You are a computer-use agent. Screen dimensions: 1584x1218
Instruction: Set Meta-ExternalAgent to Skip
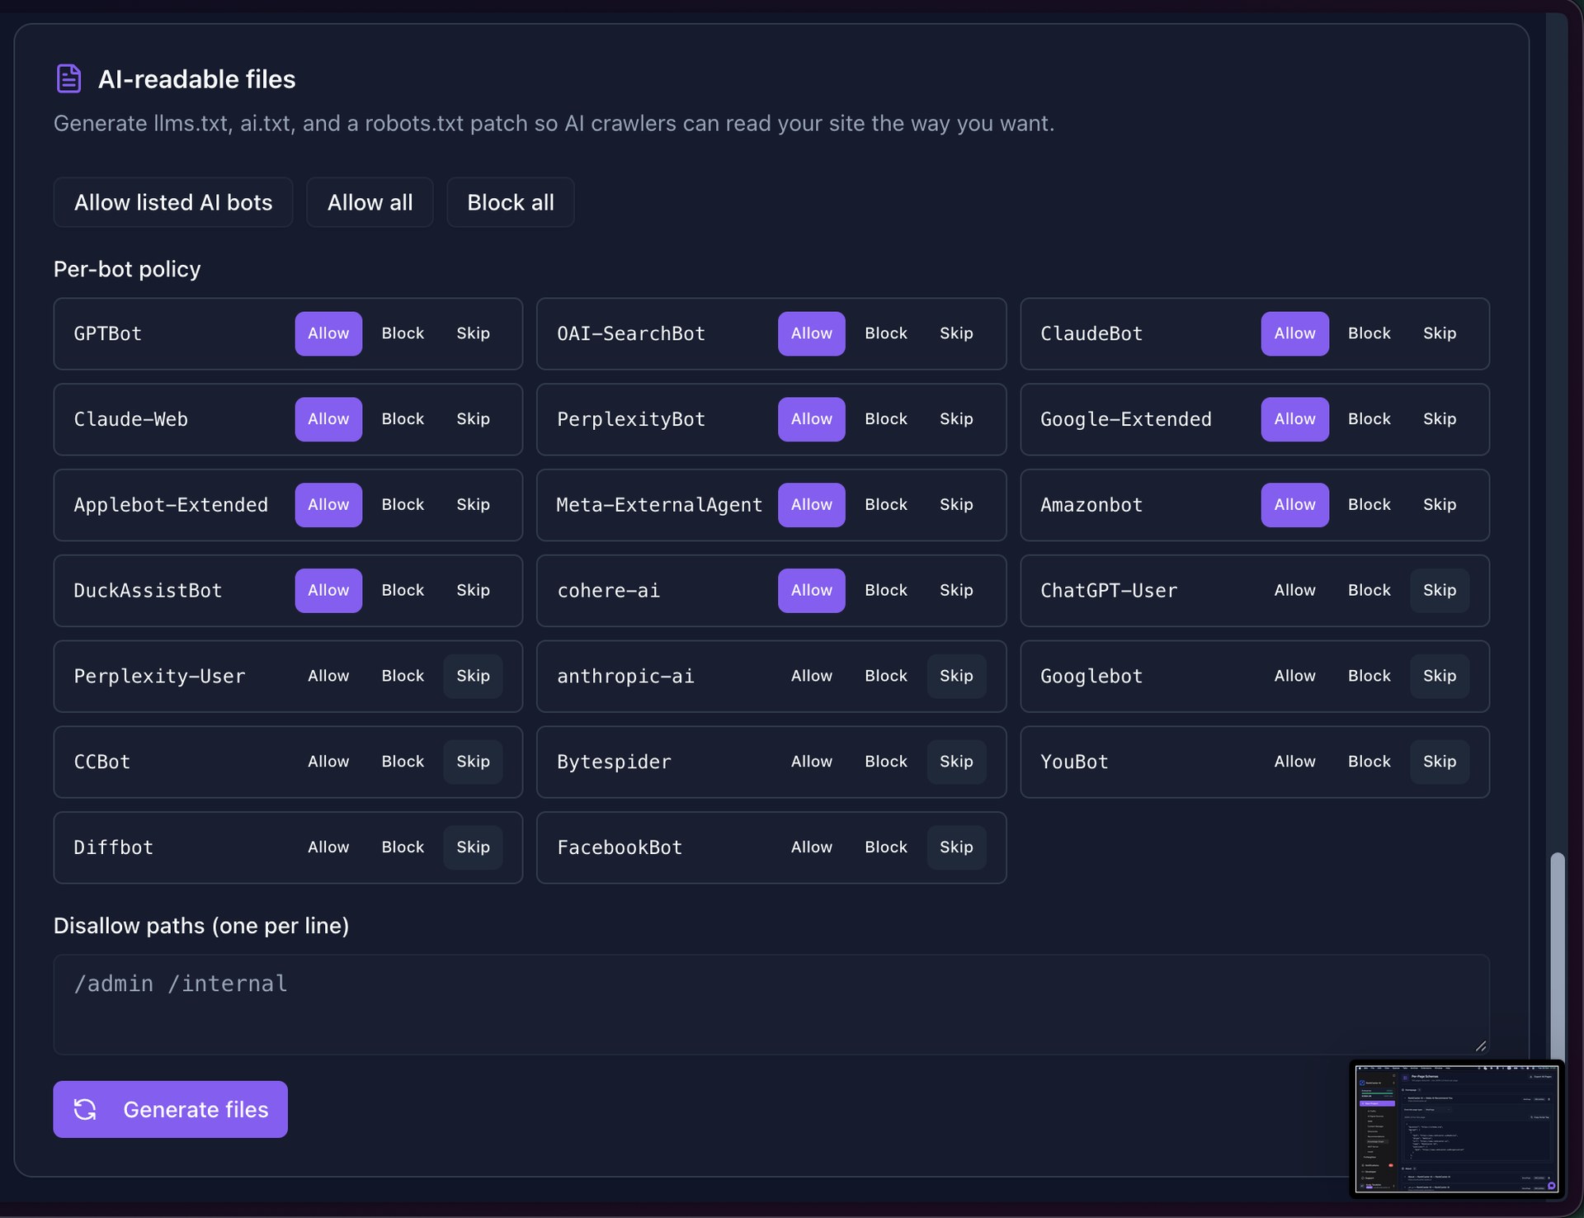pos(956,505)
